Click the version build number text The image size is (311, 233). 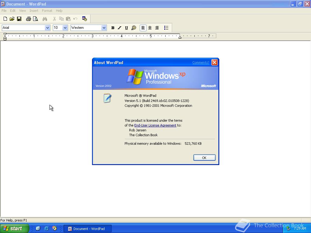157,101
